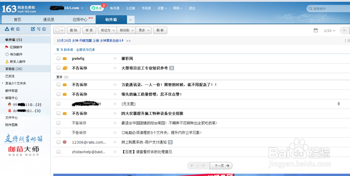Click the 删除 button
The width and height of the screenshot is (350, 176).
[73, 31]
